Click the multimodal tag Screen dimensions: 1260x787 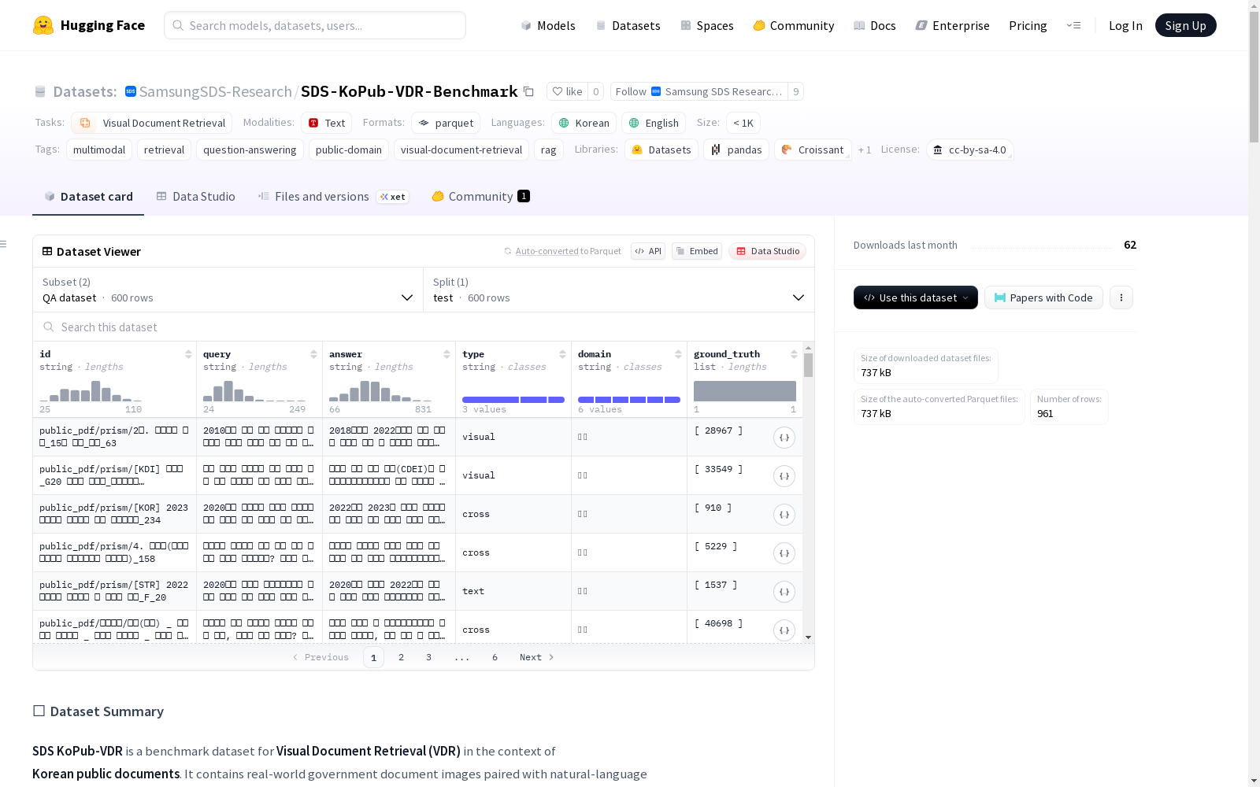pyautogui.click(x=99, y=150)
